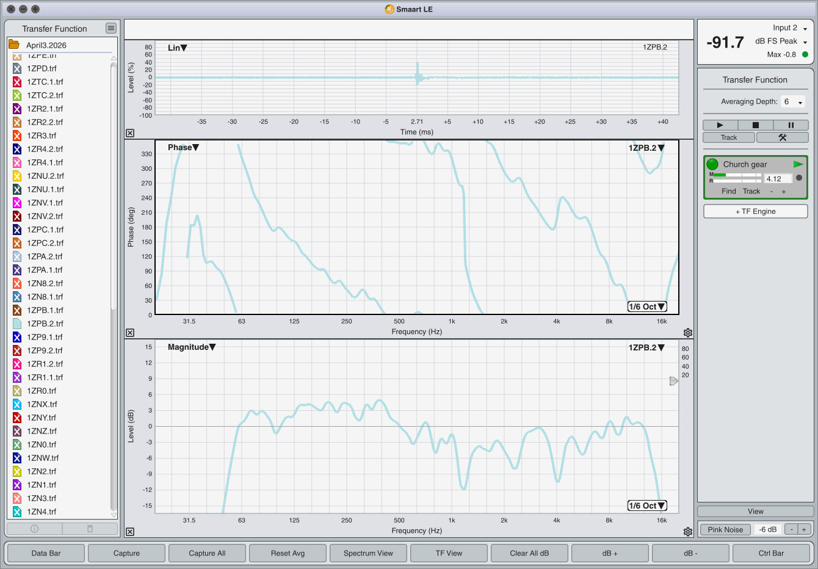818x569 pixels.
Task: Open magnitude plot settings gear icon
Action: coord(688,532)
